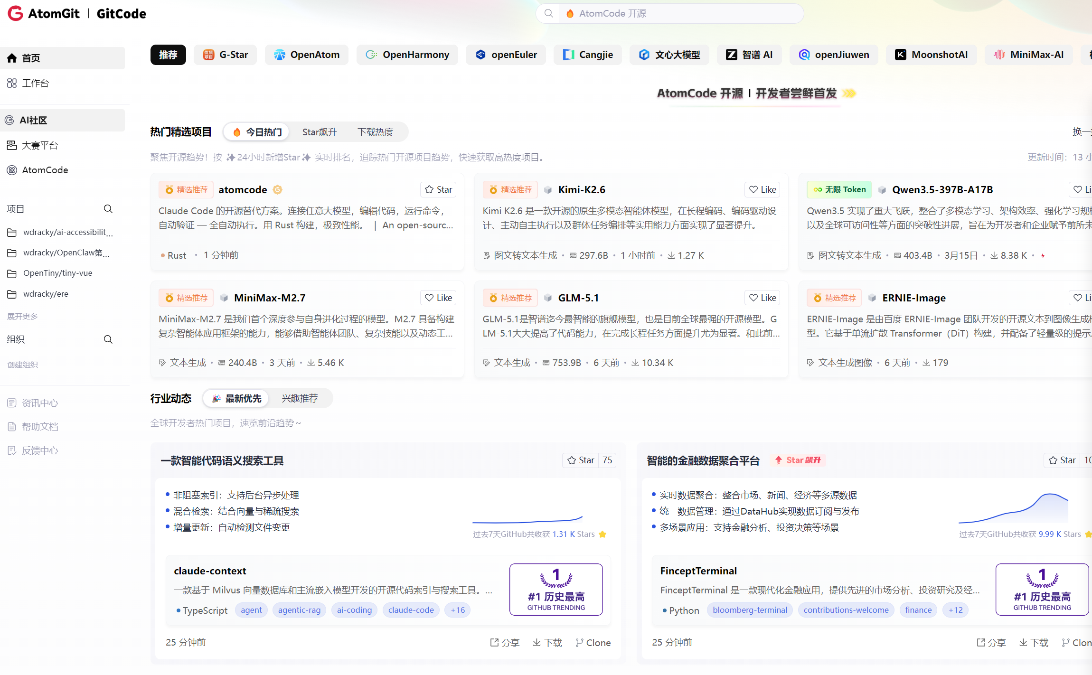1092x675 pixels.
Task: Select the MoonshotAI category tab
Action: click(932, 55)
